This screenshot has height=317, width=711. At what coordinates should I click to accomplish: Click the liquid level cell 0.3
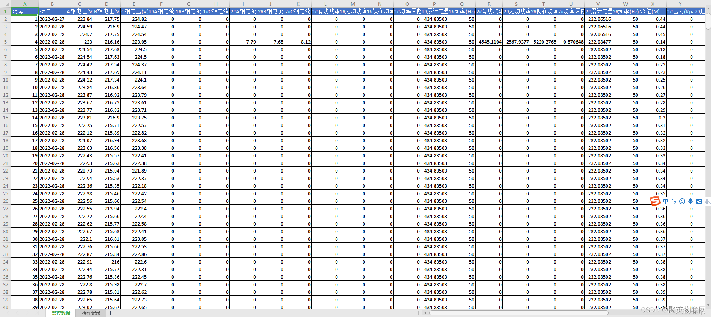tap(653, 118)
